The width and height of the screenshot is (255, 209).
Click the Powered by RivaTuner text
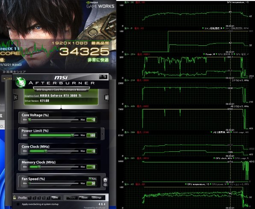click(95, 208)
